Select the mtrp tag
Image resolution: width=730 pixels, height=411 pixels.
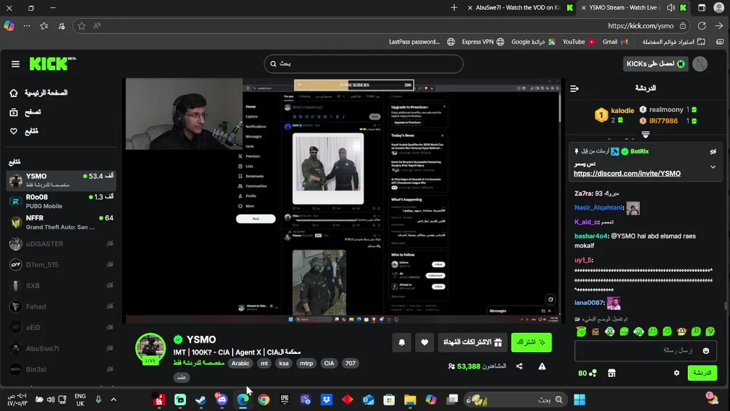click(306, 363)
